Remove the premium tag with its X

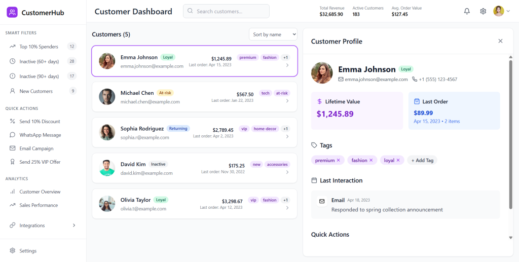(339, 160)
